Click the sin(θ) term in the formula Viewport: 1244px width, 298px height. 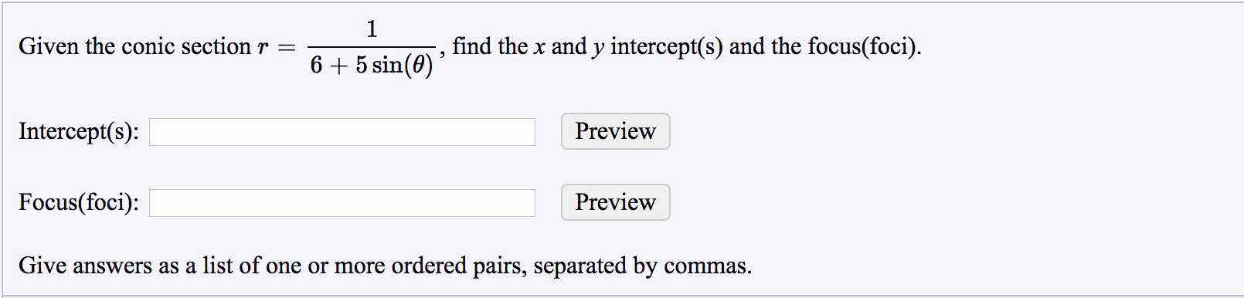click(403, 66)
